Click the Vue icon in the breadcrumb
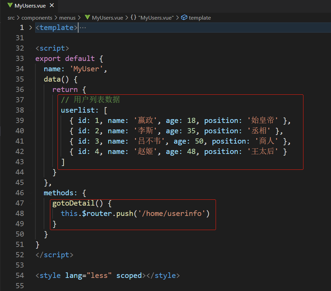This screenshot has width=331, height=291. (87, 17)
